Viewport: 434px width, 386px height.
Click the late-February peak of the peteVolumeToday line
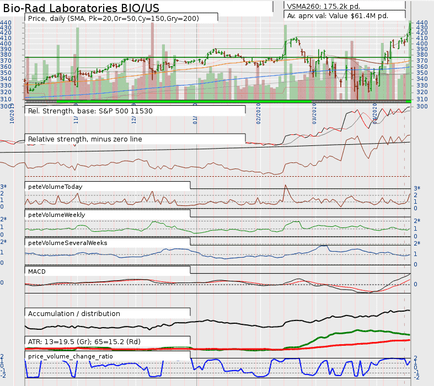(285, 185)
